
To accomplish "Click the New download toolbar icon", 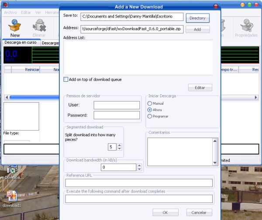I will 15,28.
